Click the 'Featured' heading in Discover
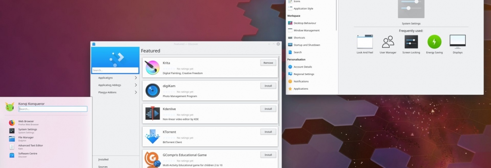Image resolution: width=491 pixels, height=168 pixels. [x=150, y=51]
